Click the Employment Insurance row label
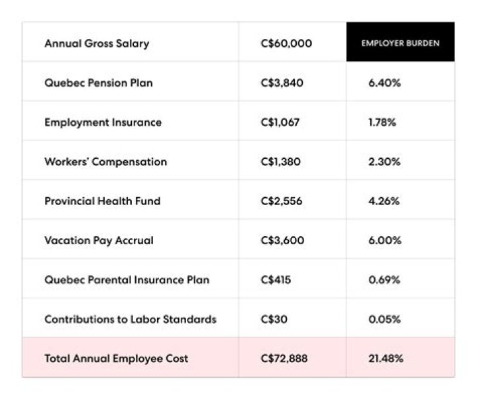Image resolution: width=477 pixels, height=399 pixels. (103, 122)
